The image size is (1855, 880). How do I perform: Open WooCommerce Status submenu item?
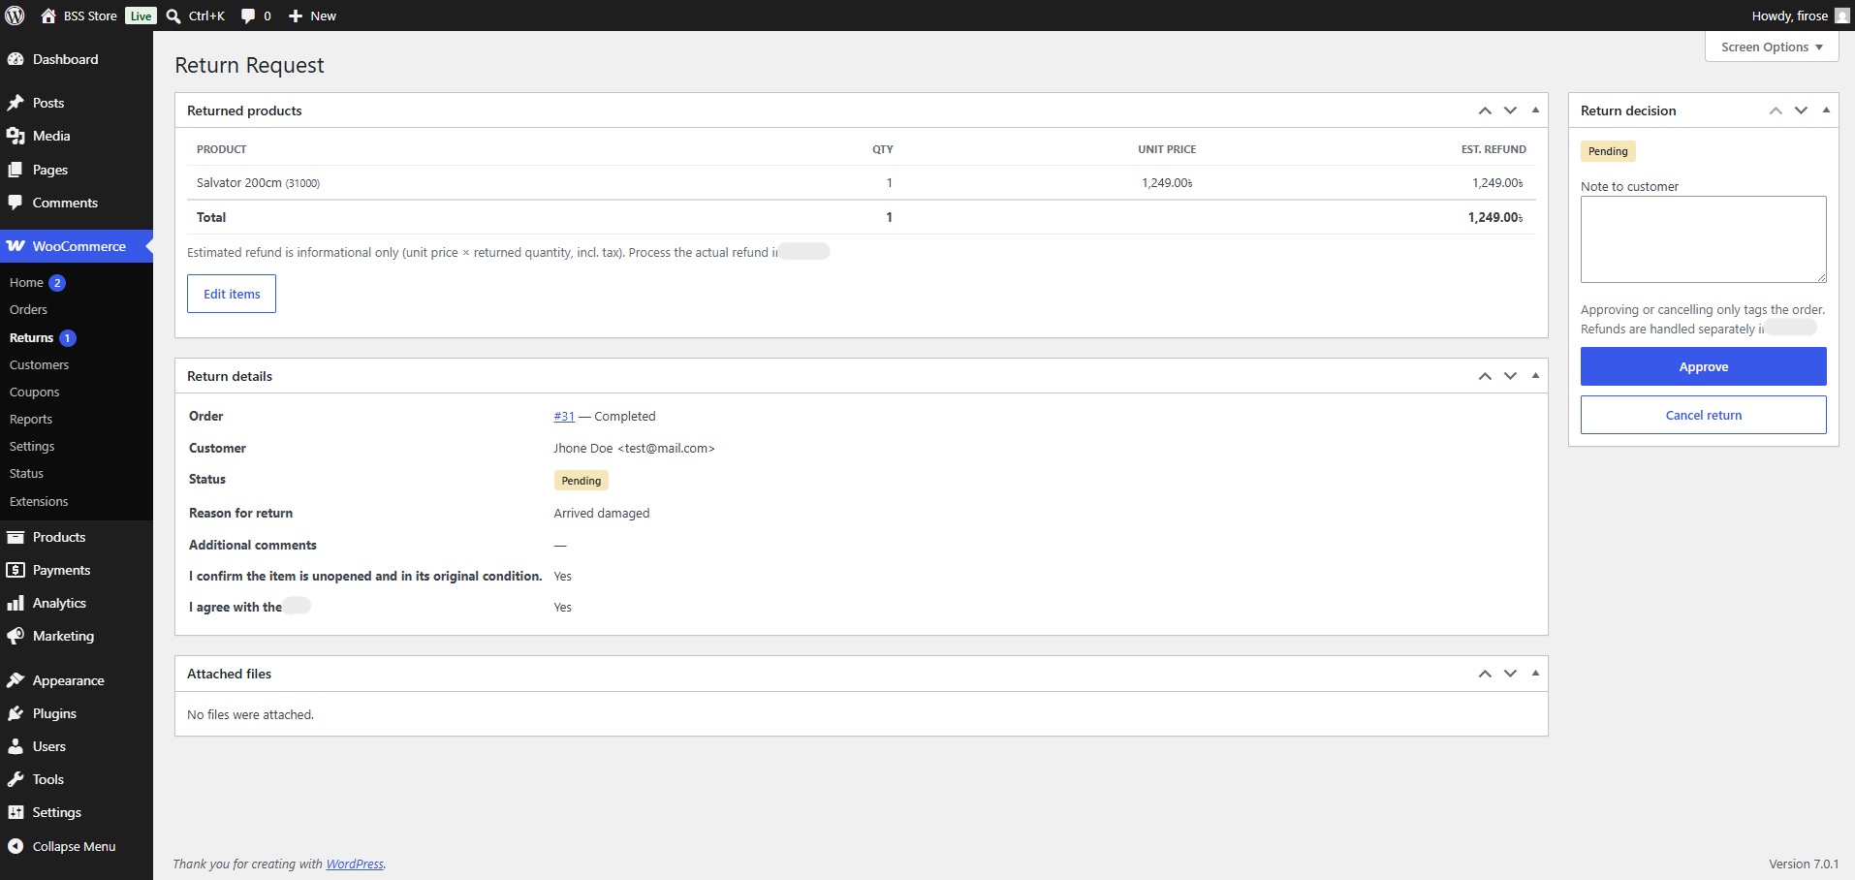[26, 474]
